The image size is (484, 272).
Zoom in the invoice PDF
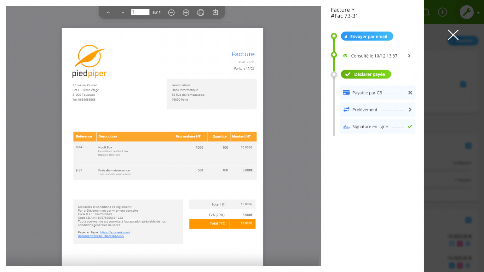(x=186, y=13)
